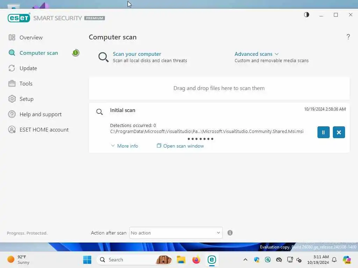
Task: Click the Help and support question icon
Action: tap(12, 114)
